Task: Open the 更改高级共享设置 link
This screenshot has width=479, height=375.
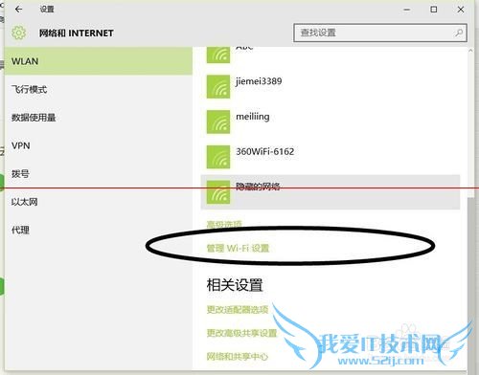Action: coord(241,333)
